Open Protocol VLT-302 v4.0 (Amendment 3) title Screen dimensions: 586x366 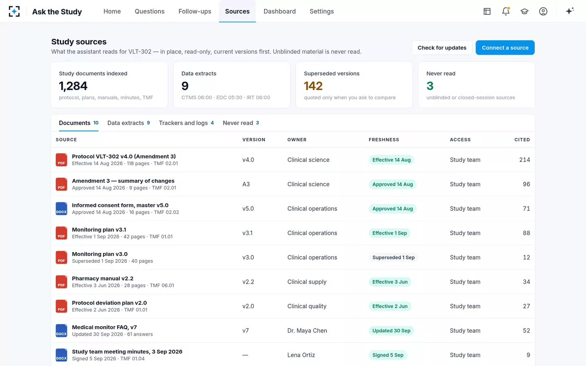point(124,157)
